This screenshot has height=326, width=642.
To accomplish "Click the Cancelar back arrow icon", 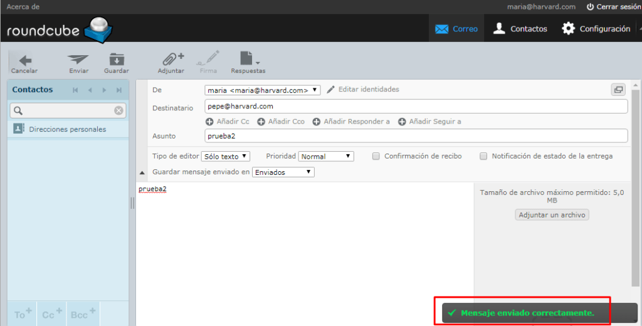I will click(x=24, y=61).
